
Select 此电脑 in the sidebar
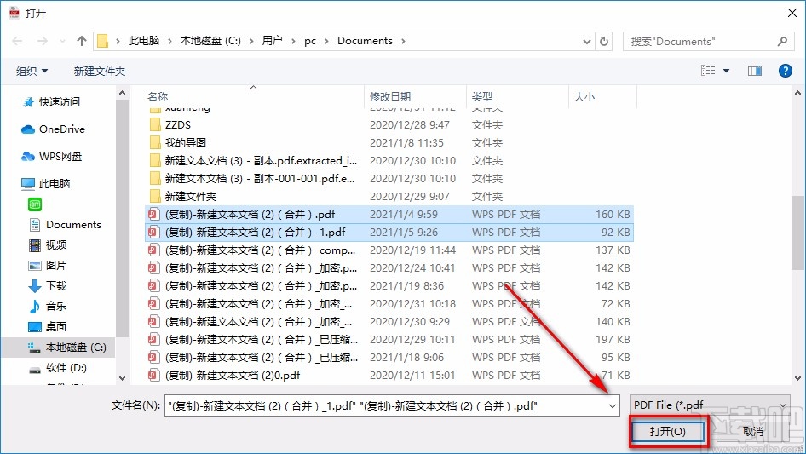[45, 183]
